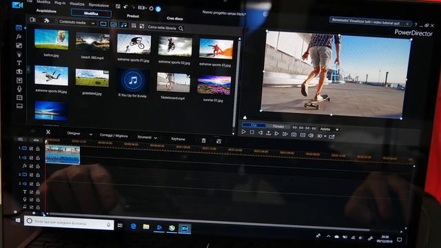Take preview snapshot with camera icon
The image size is (441, 248).
click(294, 135)
